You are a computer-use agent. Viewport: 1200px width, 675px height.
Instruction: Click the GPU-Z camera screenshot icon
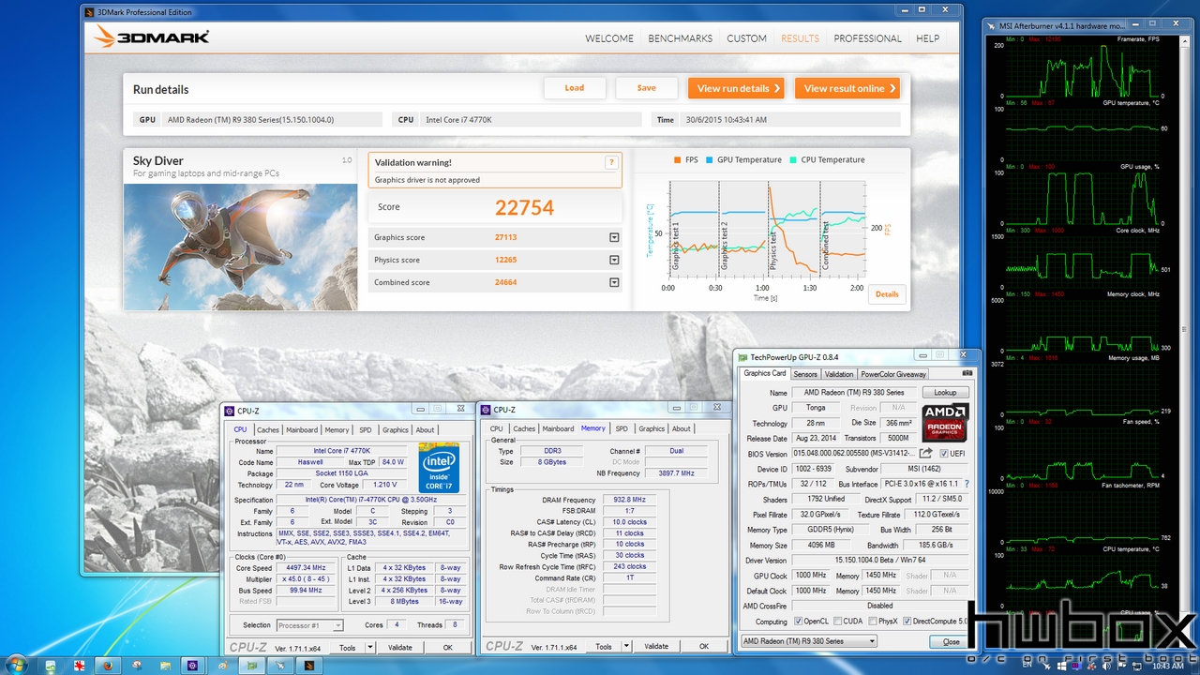pos(967,373)
